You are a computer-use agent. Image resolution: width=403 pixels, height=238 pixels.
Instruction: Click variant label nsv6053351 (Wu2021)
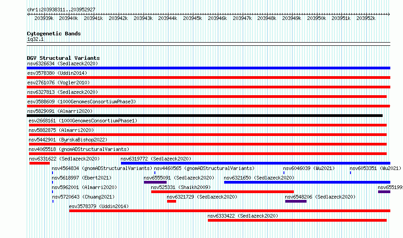375,168
